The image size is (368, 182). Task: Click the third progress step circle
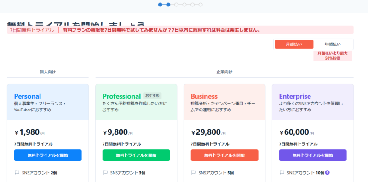tap(176, 5)
